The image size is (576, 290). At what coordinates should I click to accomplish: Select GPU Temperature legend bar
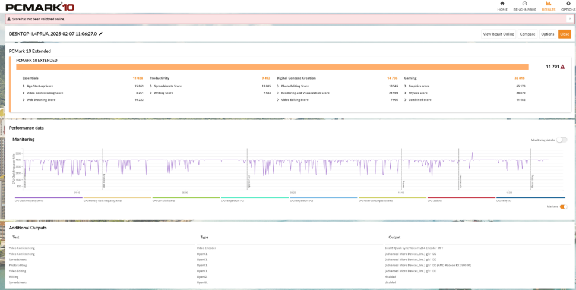[324, 198]
